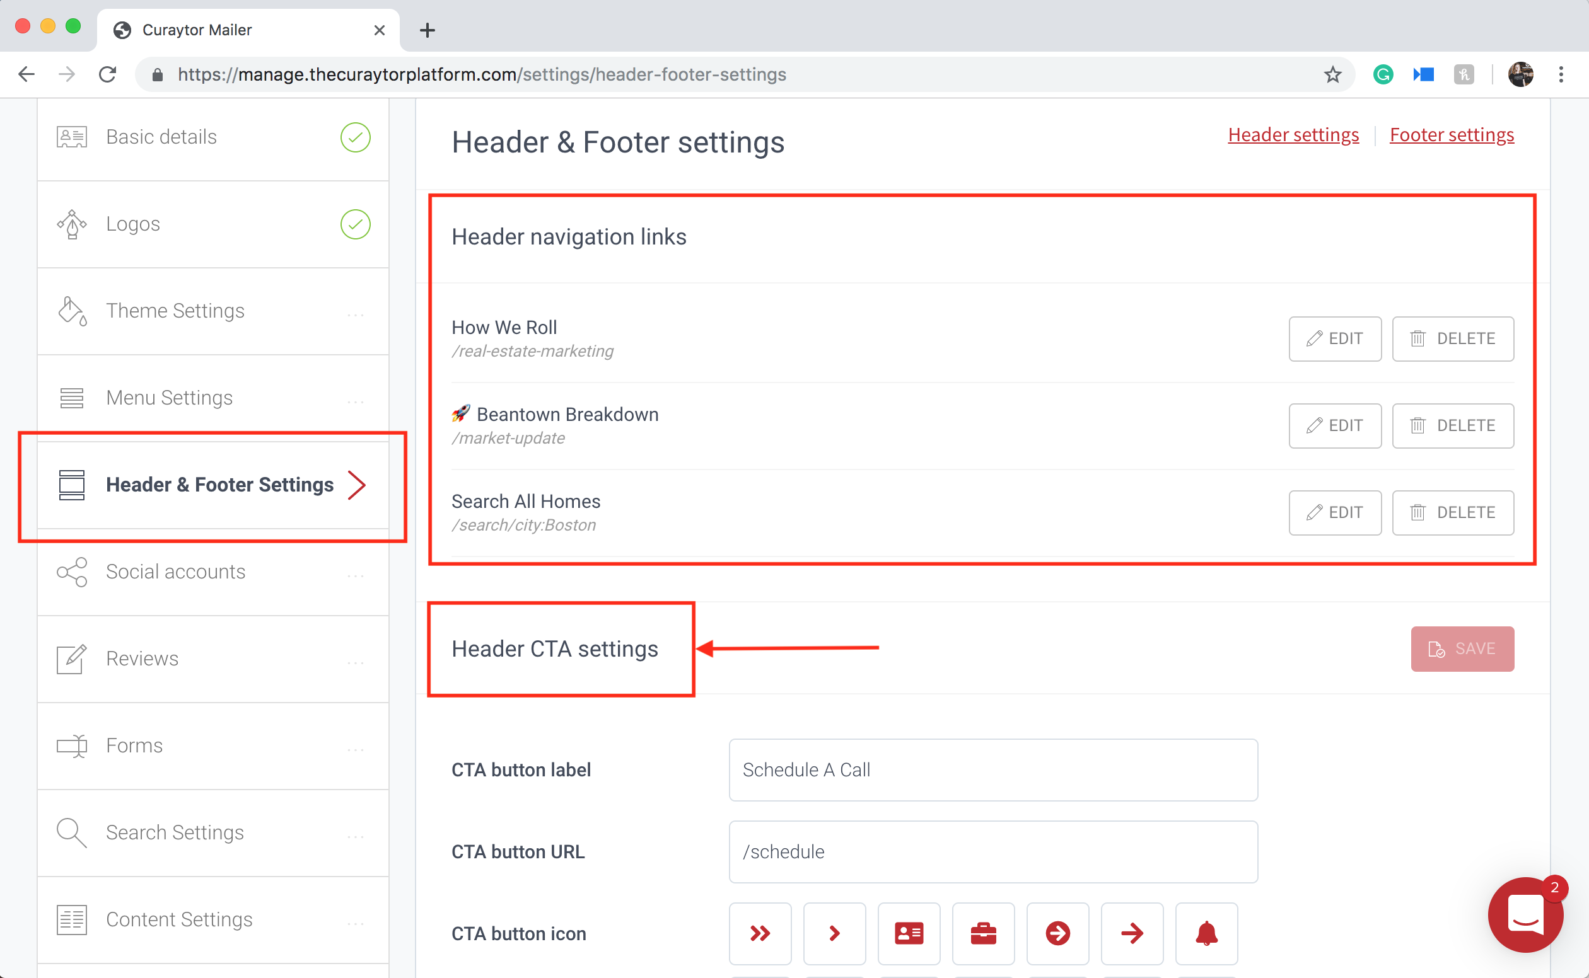Select the single chevron CTA icon
Viewport: 1589px width, 978px height.
(x=834, y=933)
